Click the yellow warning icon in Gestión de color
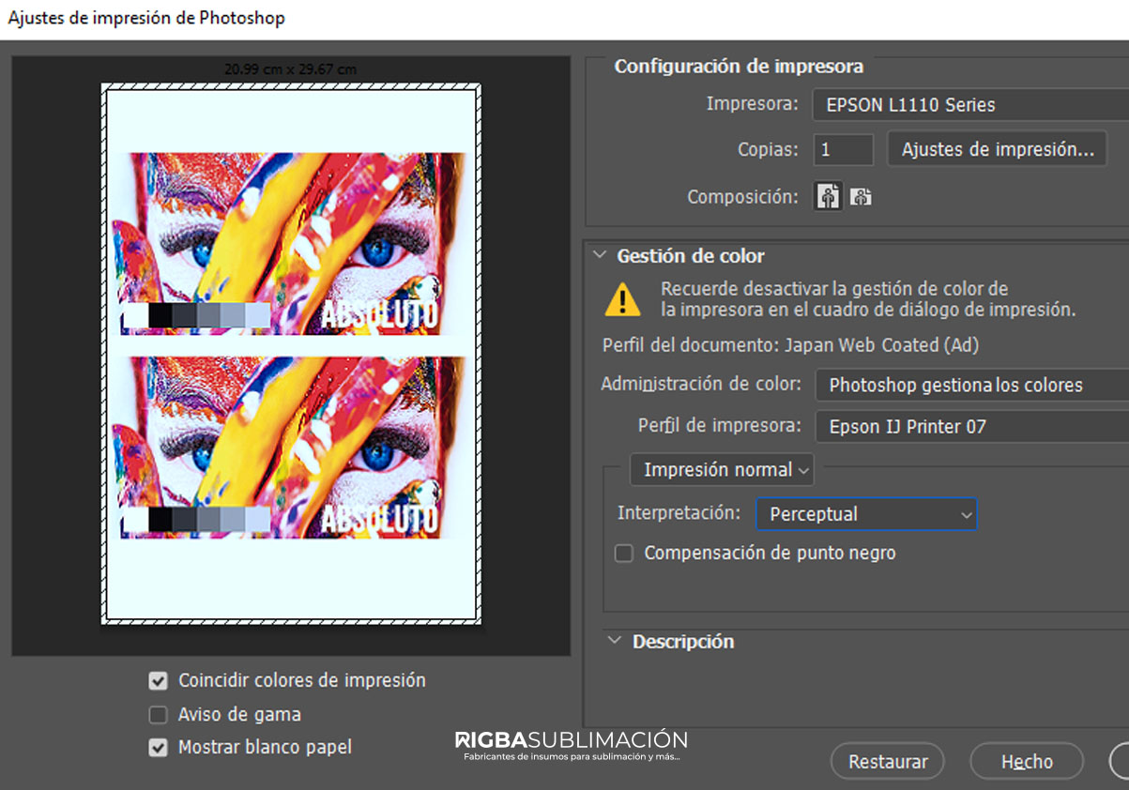Viewport: 1129px width, 790px height. point(622,299)
